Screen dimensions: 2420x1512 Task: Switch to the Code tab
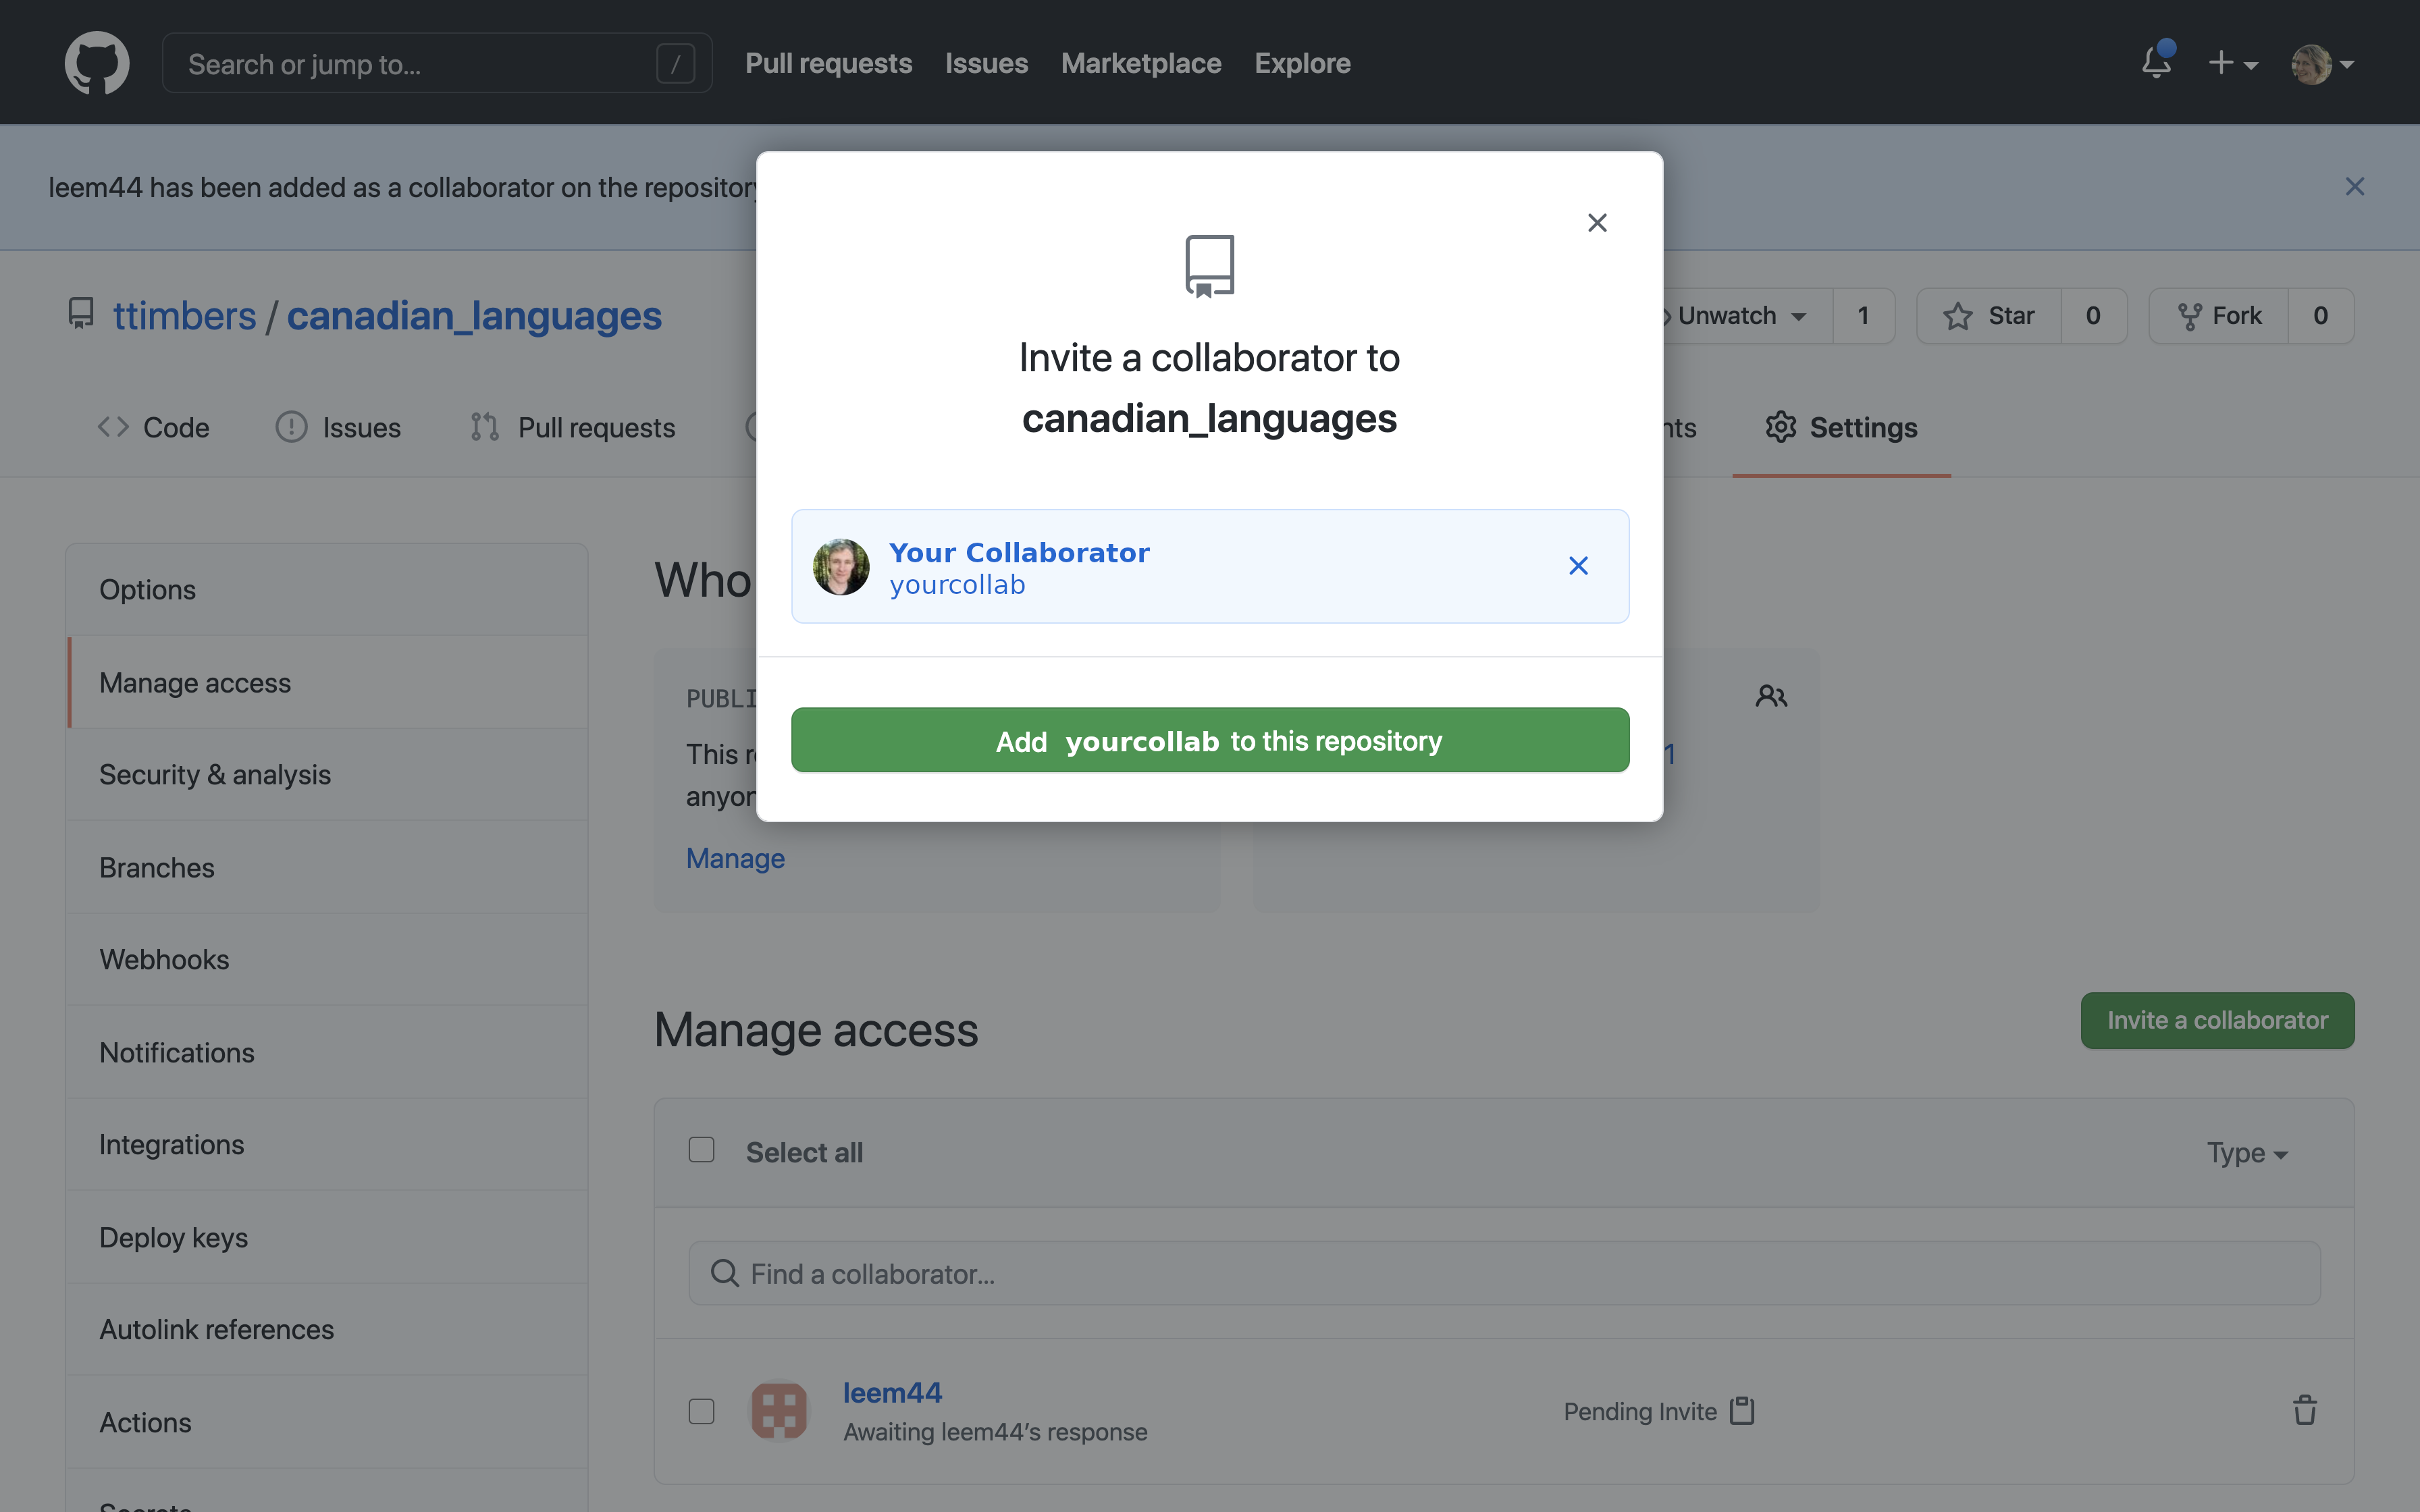tap(153, 427)
